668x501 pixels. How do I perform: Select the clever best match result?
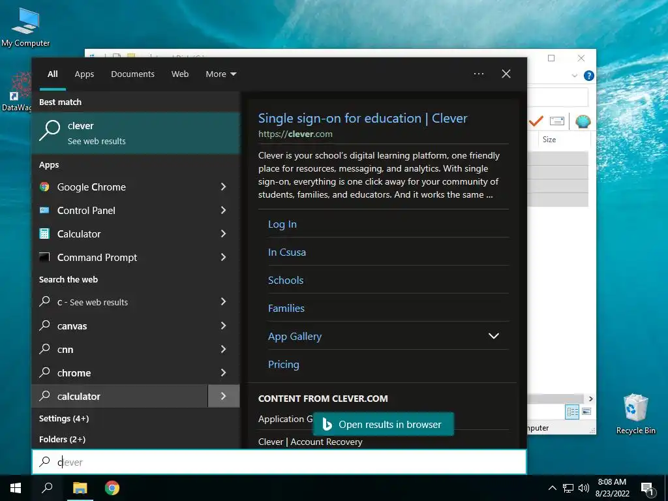tap(136, 132)
